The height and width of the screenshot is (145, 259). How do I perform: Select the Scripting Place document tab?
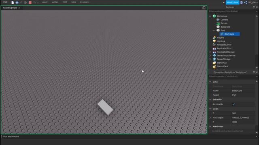point(10,8)
